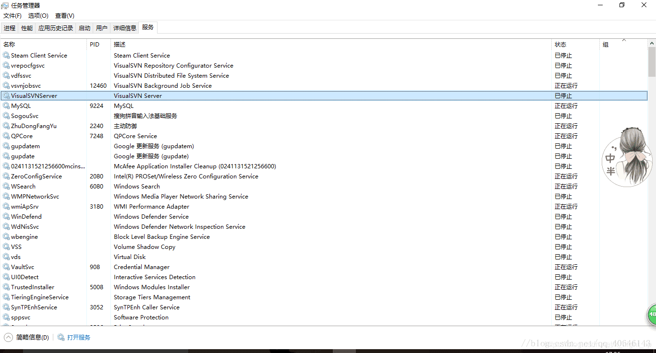This screenshot has height=353, width=656.
Task: Collapse details with the 简略信息 arrow icon
Action: (x=8, y=337)
